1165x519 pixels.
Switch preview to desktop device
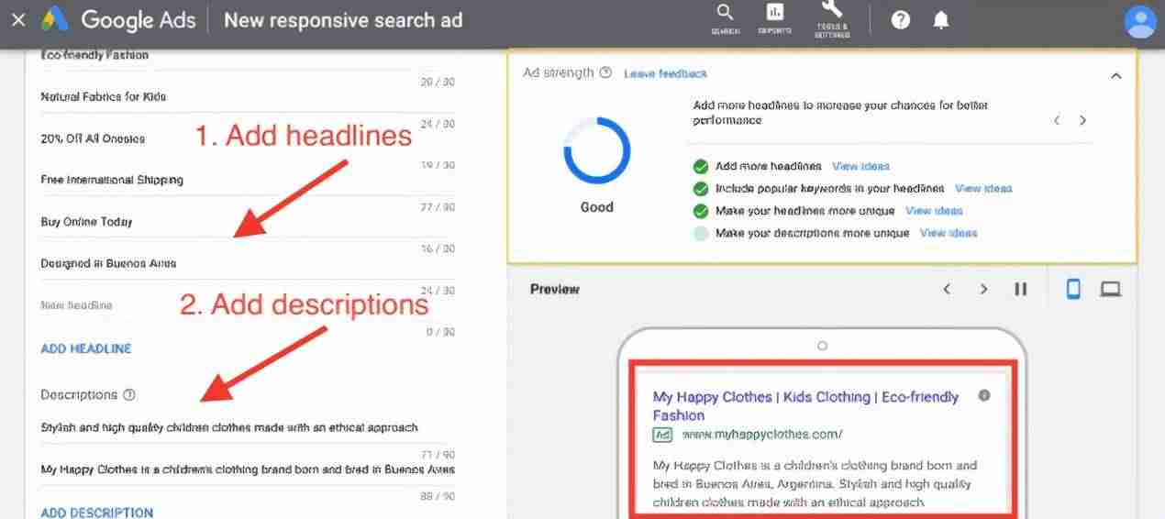1111,289
